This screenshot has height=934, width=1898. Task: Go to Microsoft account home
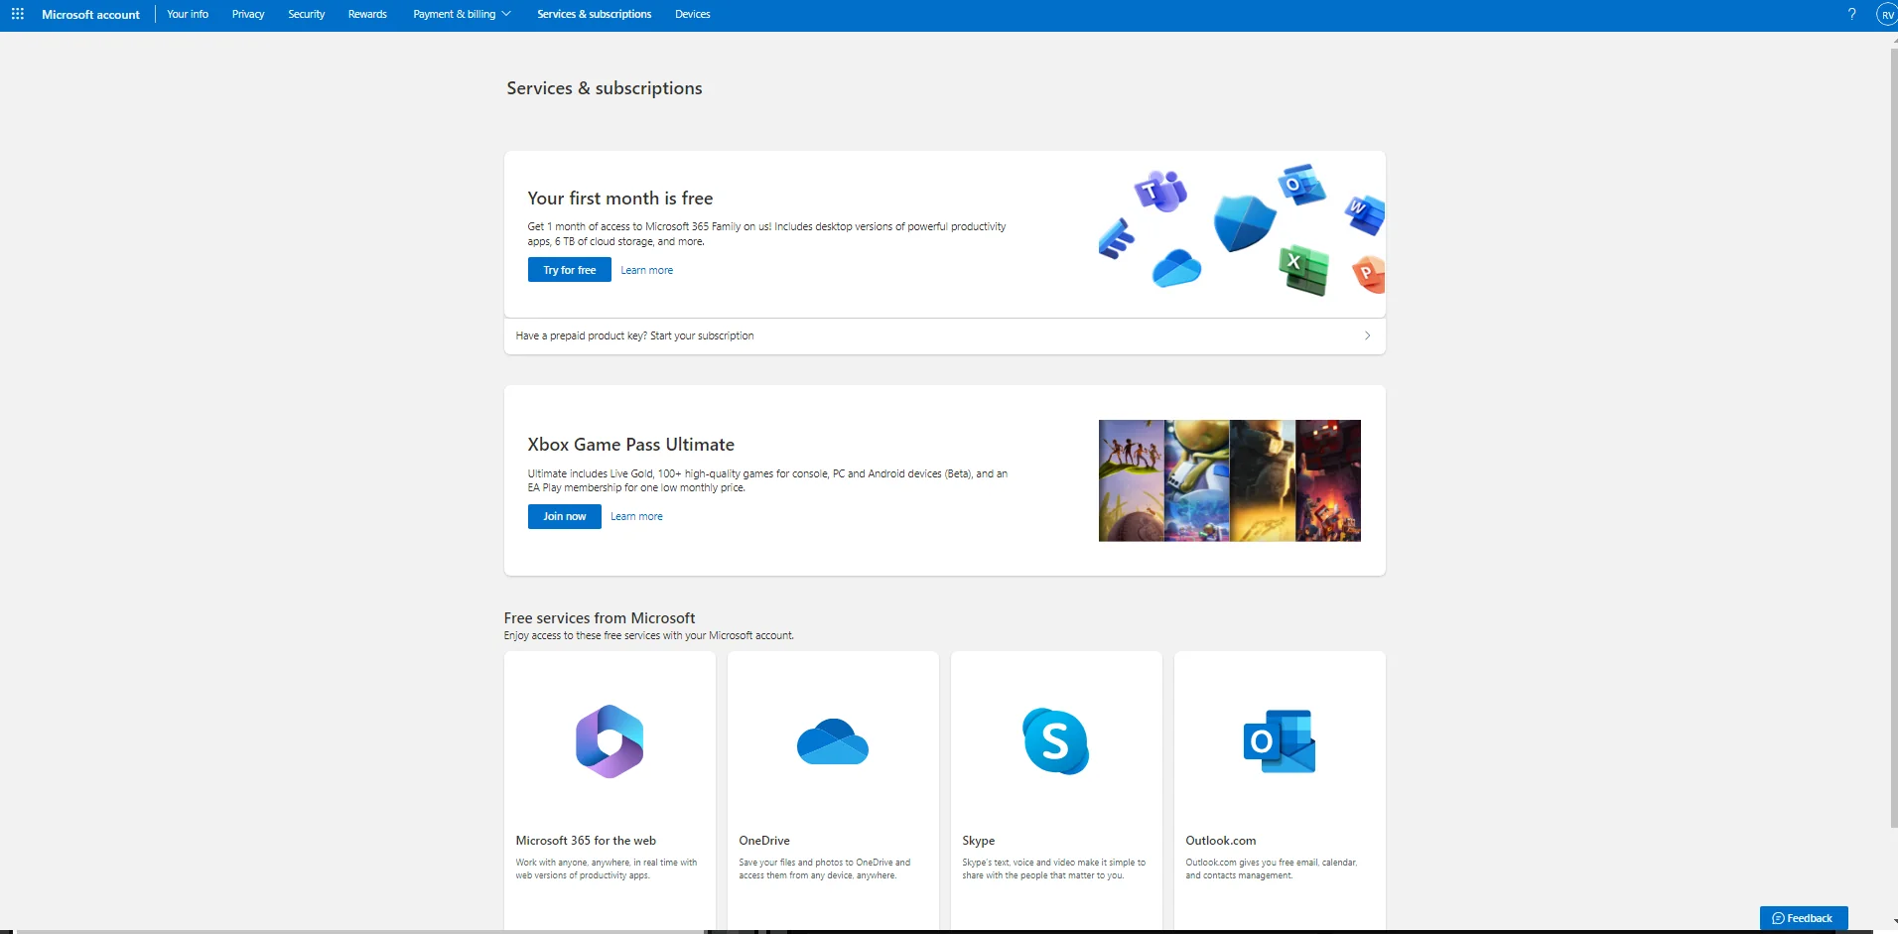(x=90, y=15)
